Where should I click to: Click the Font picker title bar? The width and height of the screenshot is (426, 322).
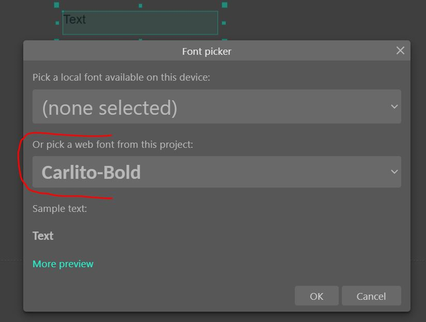click(x=207, y=51)
